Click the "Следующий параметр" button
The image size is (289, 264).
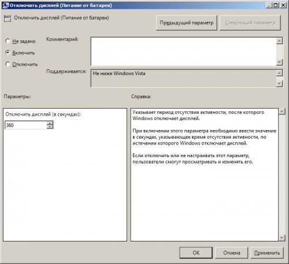point(250,23)
